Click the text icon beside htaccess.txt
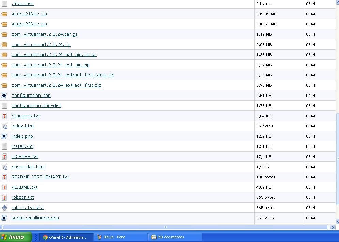This screenshot has height=242, width=339. (4, 116)
